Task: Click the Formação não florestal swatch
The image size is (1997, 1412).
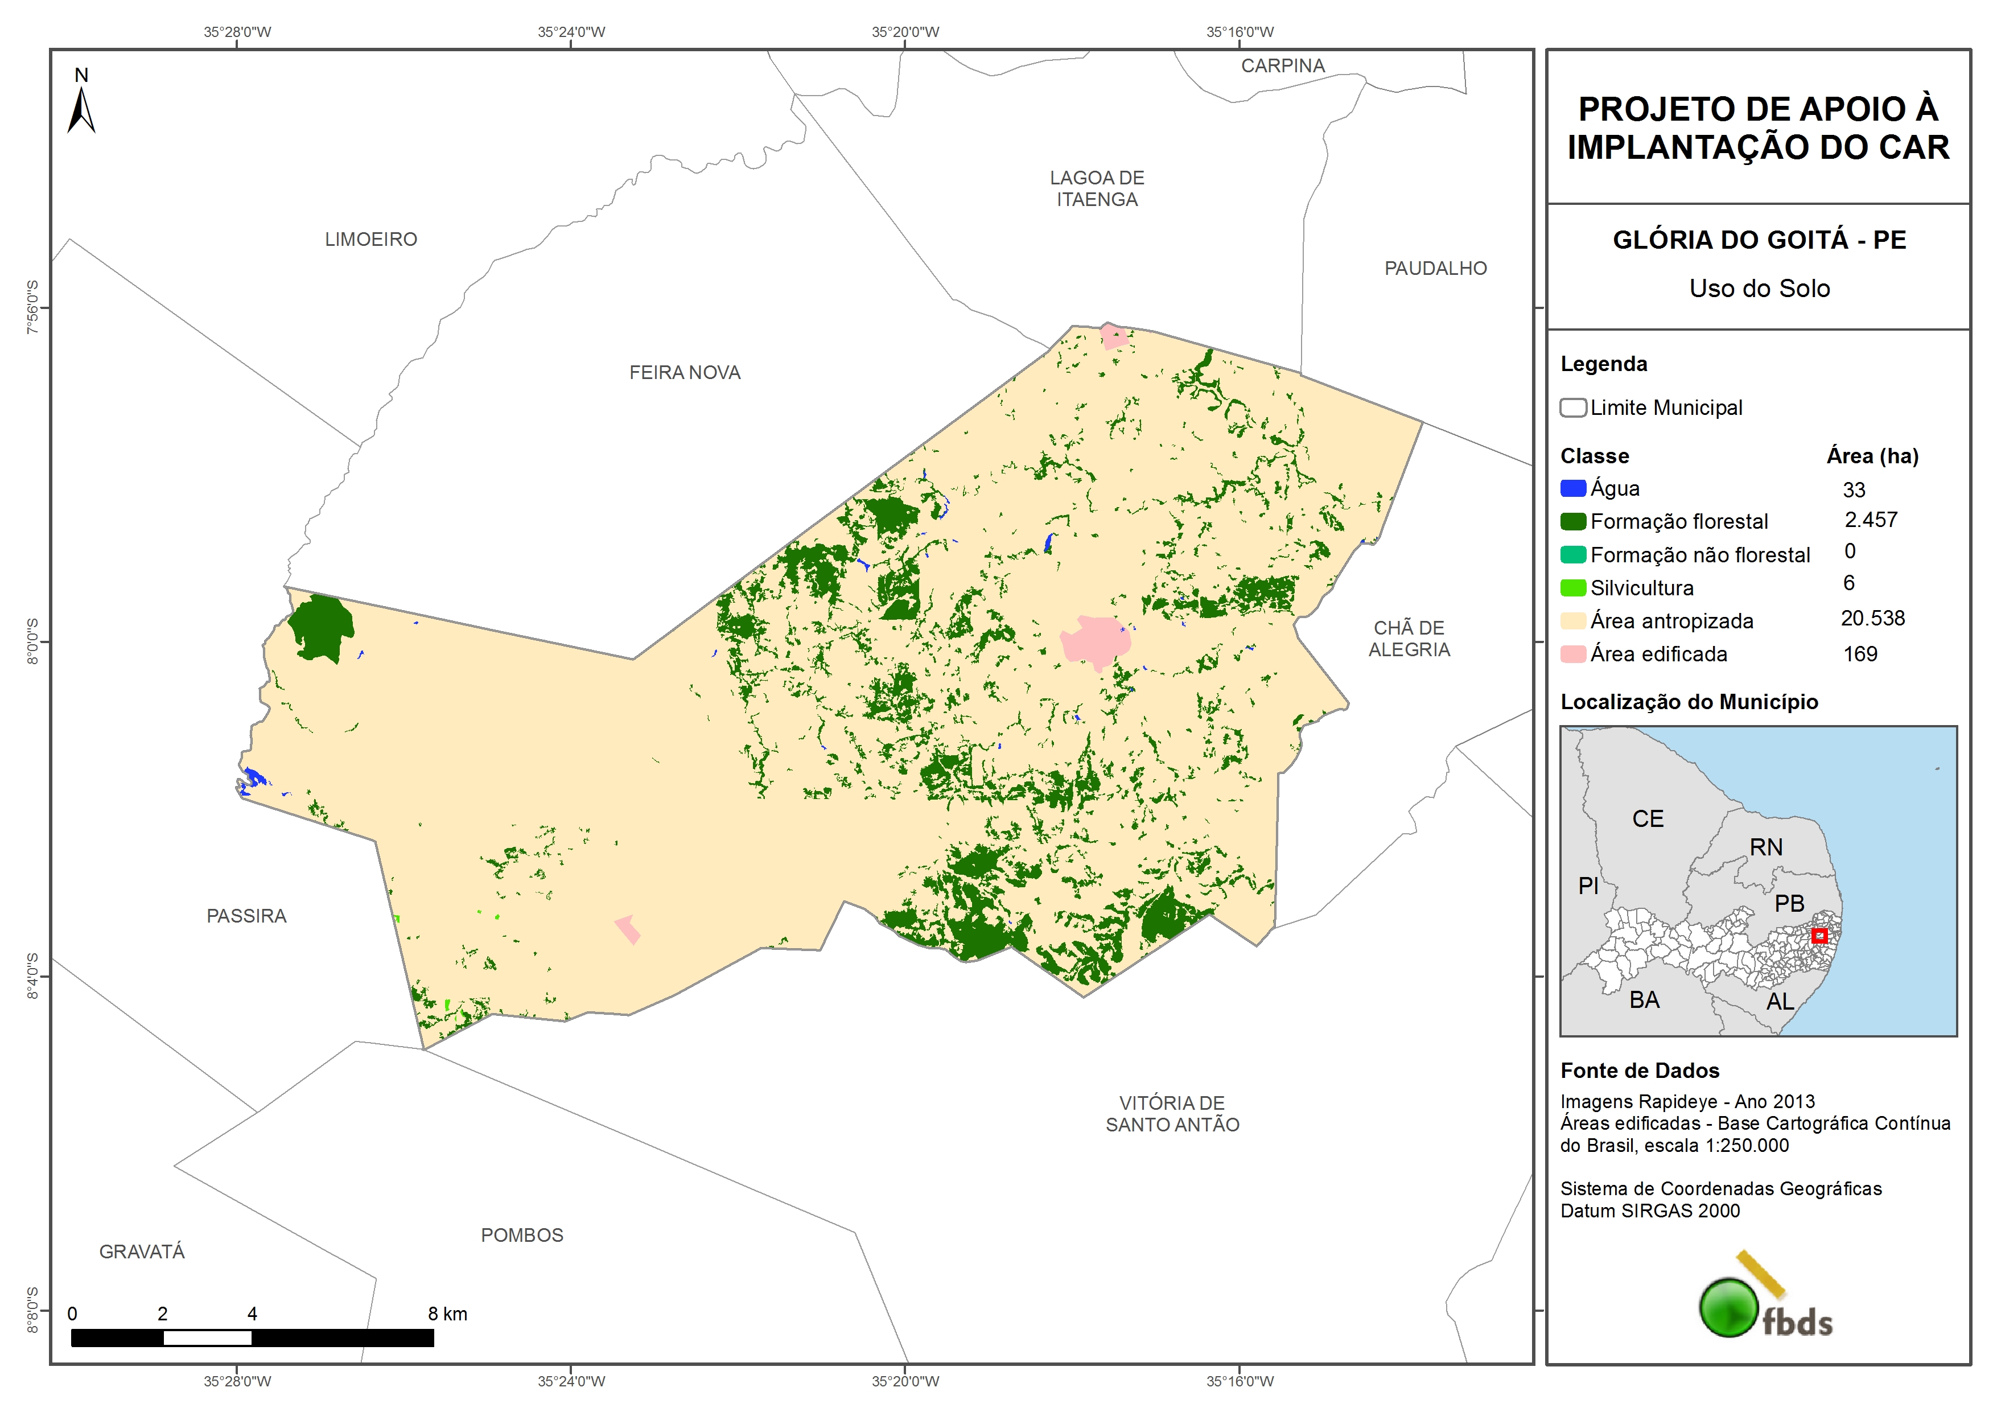Action: pyautogui.click(x=1572, y=554)
